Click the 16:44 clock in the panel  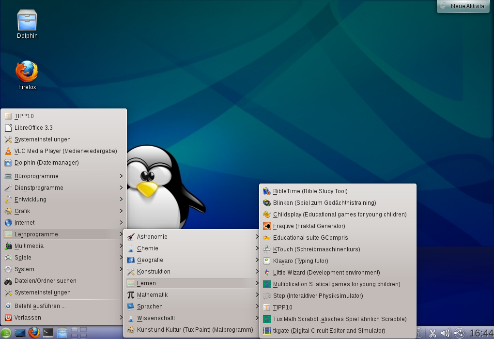point(481,333)
